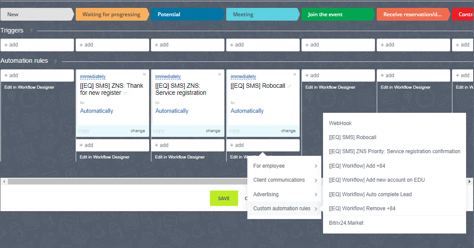The image size is (474, 248).
Task: Click 'immediately' link on Service registration rule
Action: pyautogui.click(x=168, y=76)
